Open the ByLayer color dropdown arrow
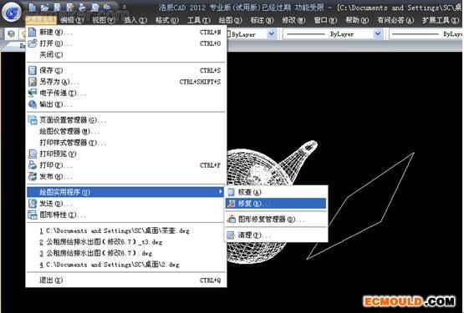Screen dimensions: 464x313 [271, 34]
